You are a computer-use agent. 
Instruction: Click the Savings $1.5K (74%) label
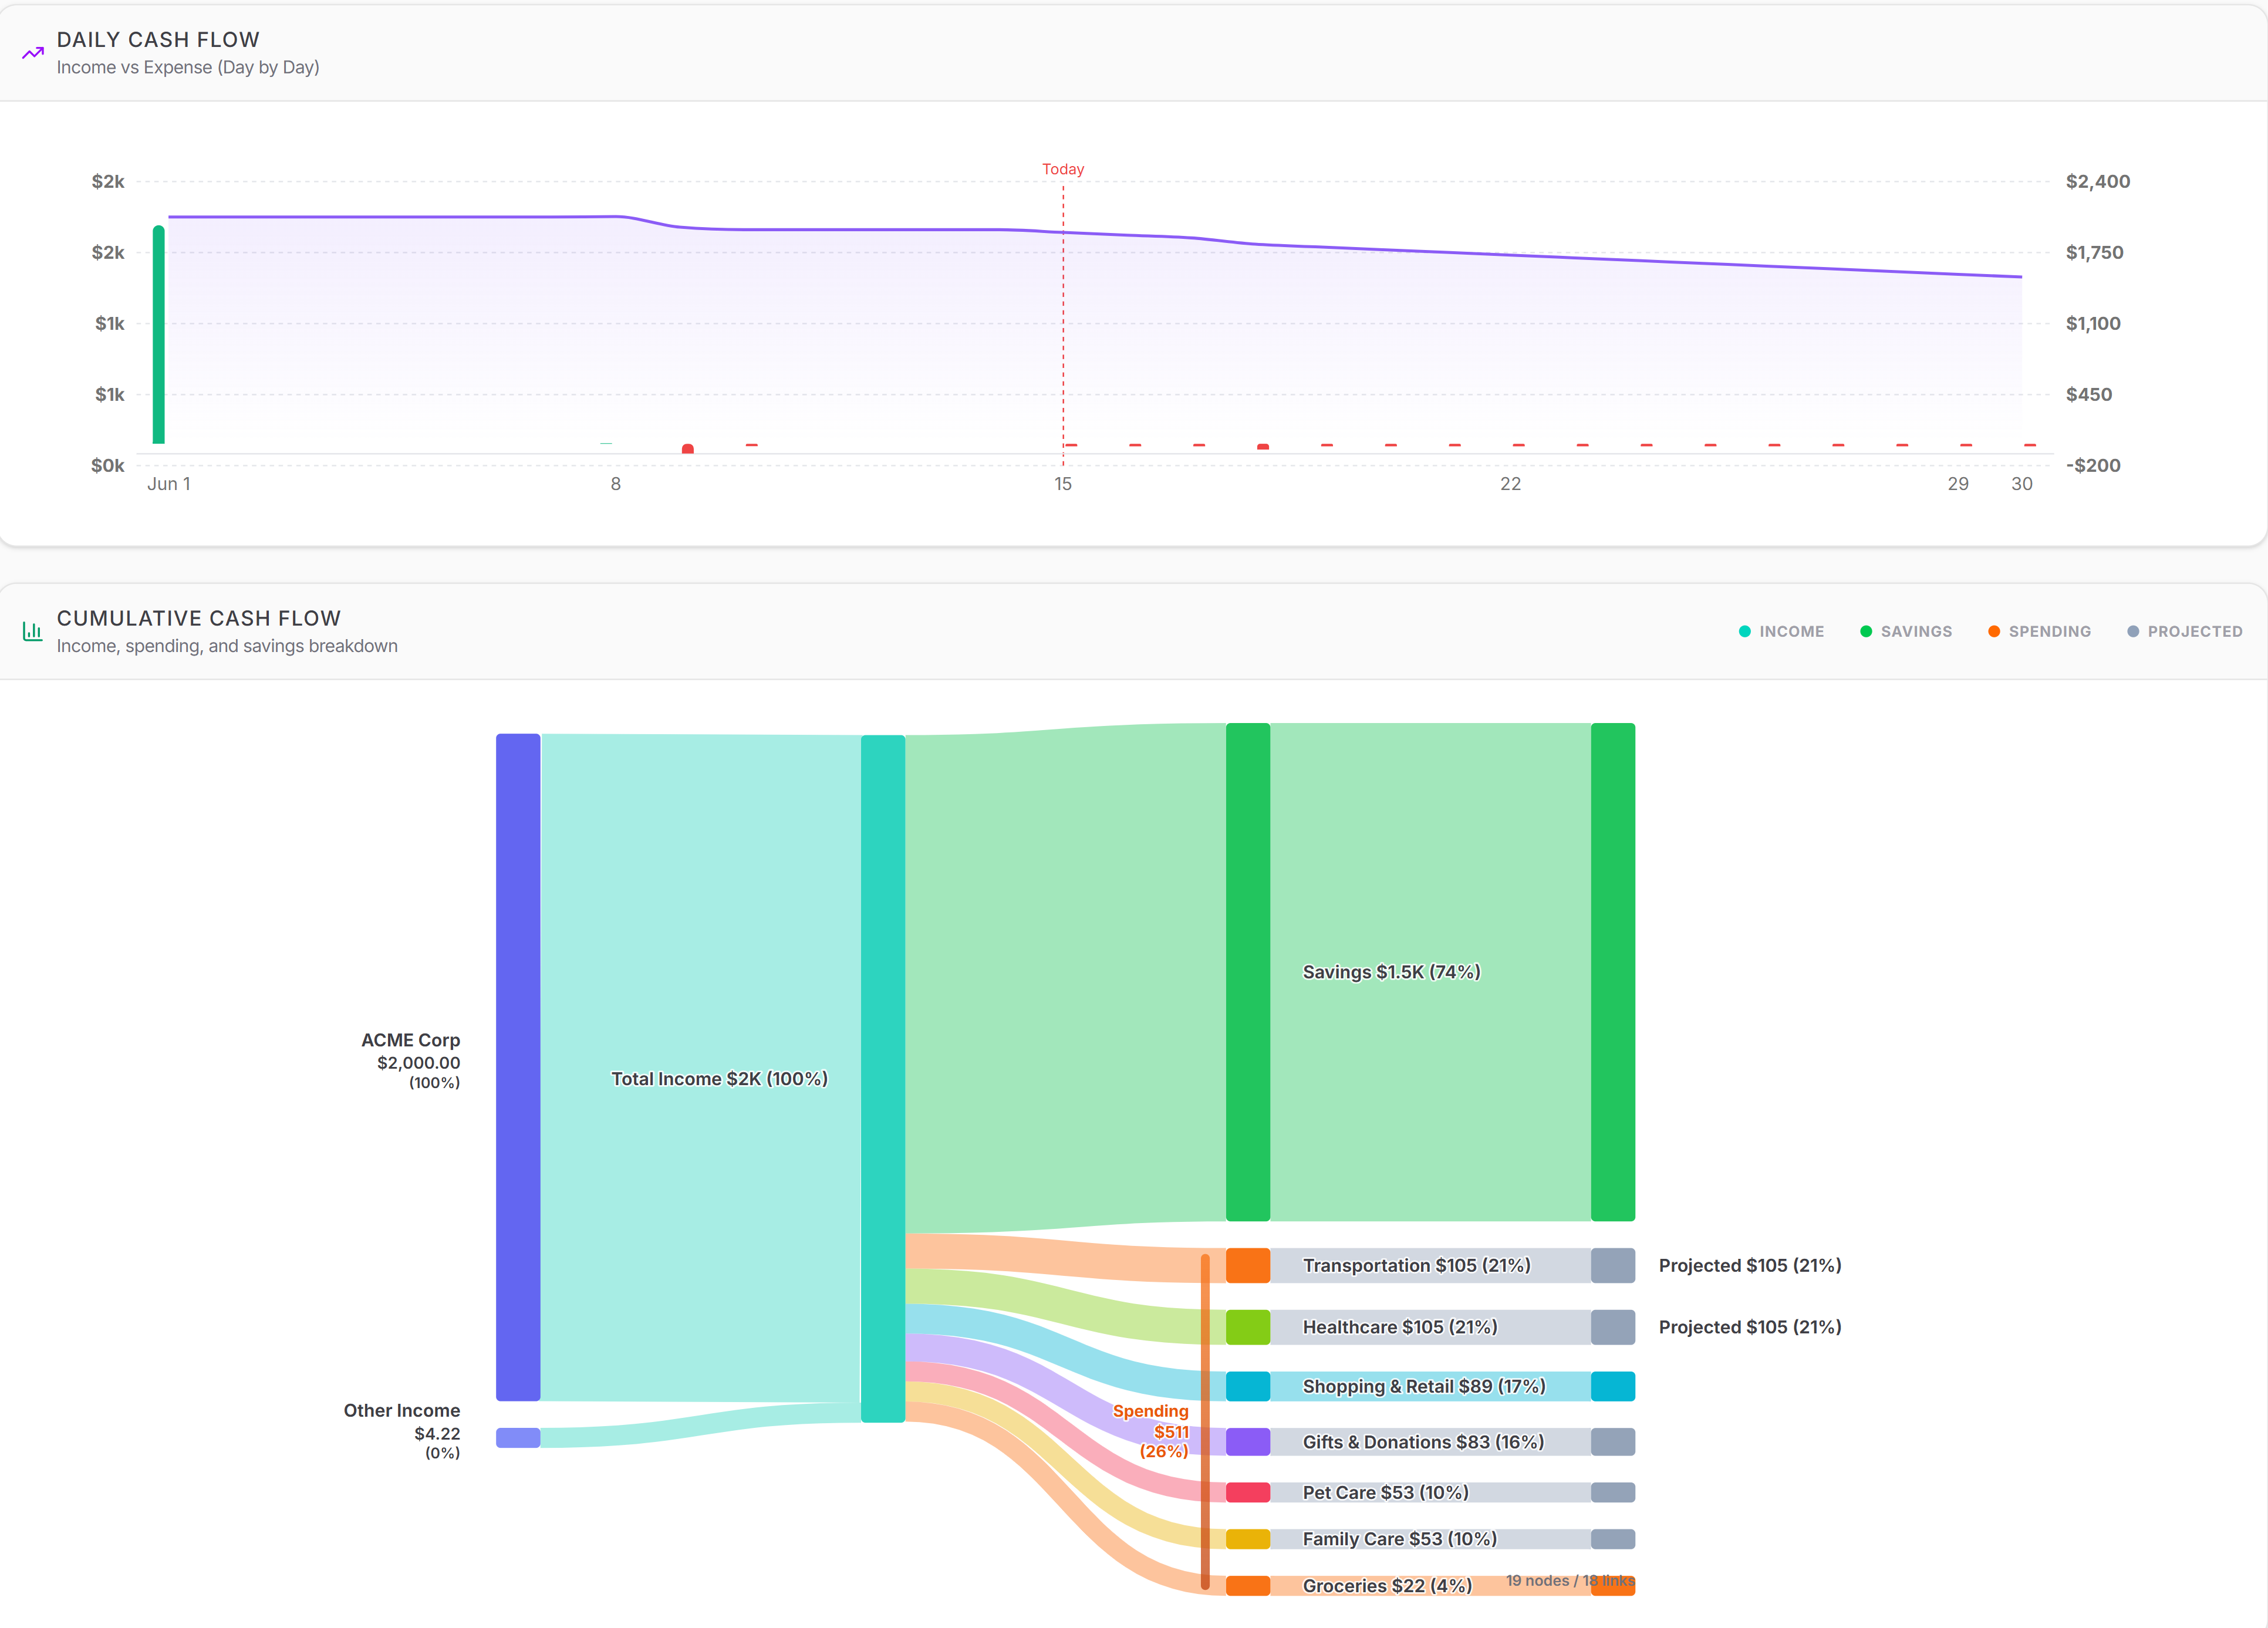pos(1391,971)
